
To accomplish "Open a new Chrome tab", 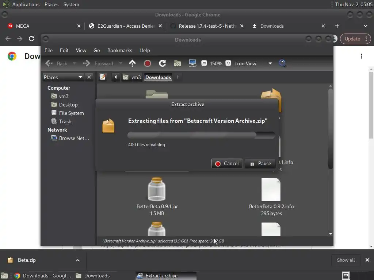I will 337,26.
